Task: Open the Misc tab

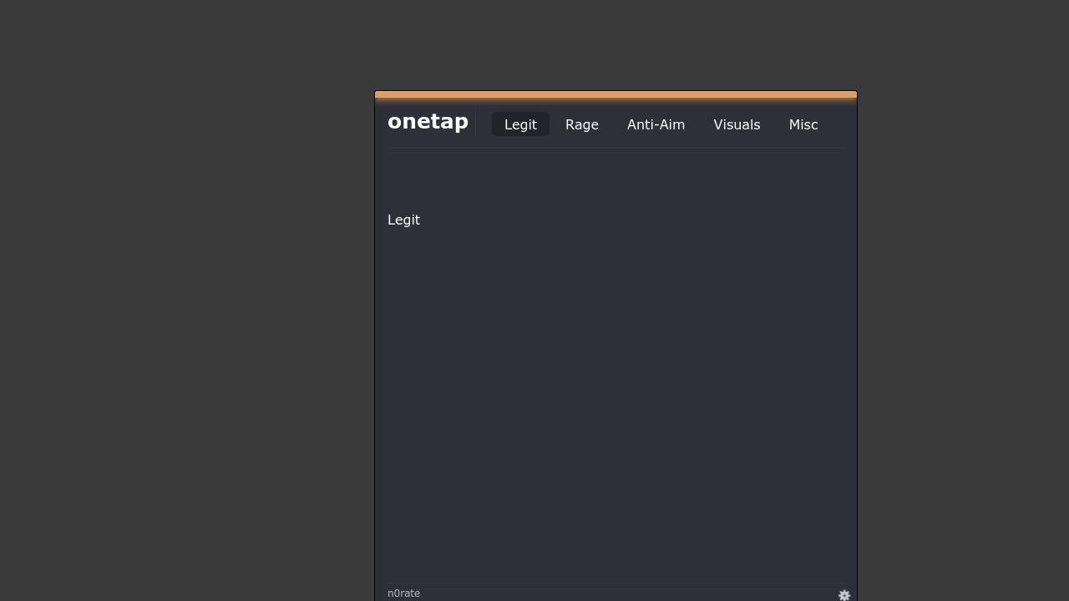Action: [x=803, y=124]
